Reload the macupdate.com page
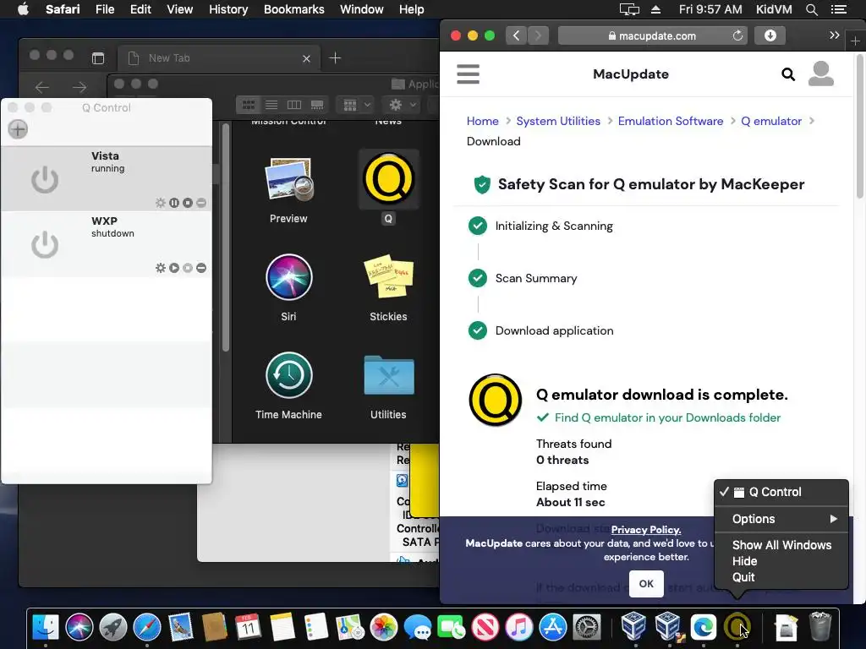This screenshot has height=649, width=866. (x=737, y=35)
